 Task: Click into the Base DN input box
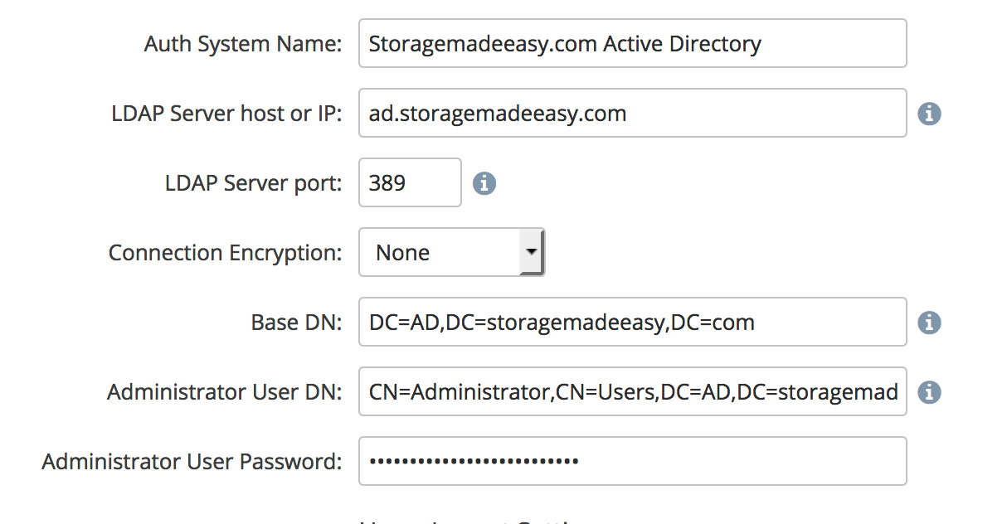(x=632, y=323)
